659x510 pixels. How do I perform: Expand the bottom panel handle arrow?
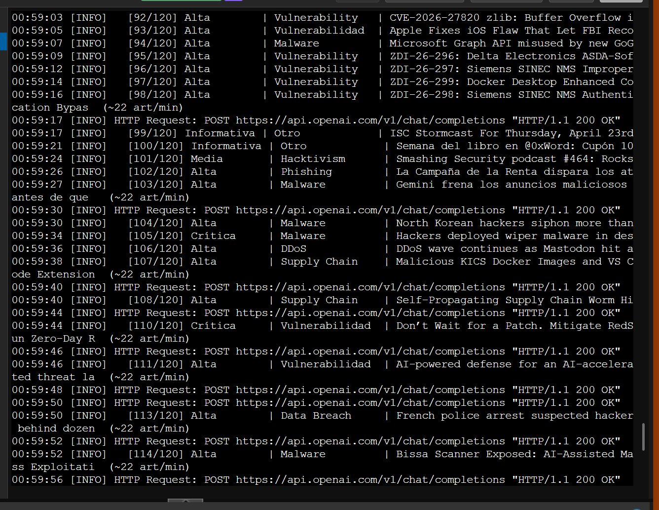pyautogui.click(x=185, y=501)
